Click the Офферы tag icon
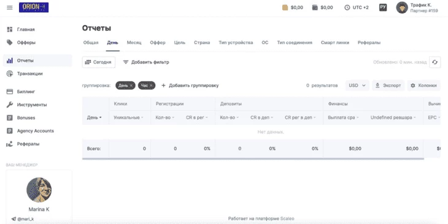The image size is (448, 224). 10,42
